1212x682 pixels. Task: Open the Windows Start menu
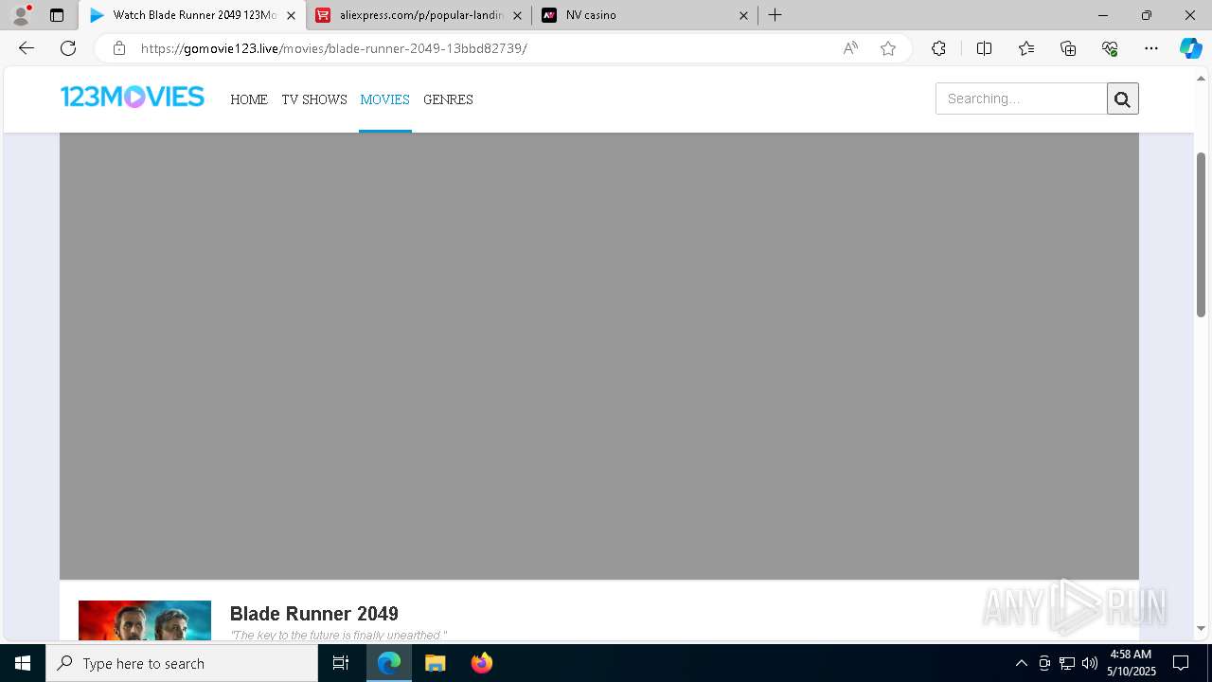pos(23,663)
